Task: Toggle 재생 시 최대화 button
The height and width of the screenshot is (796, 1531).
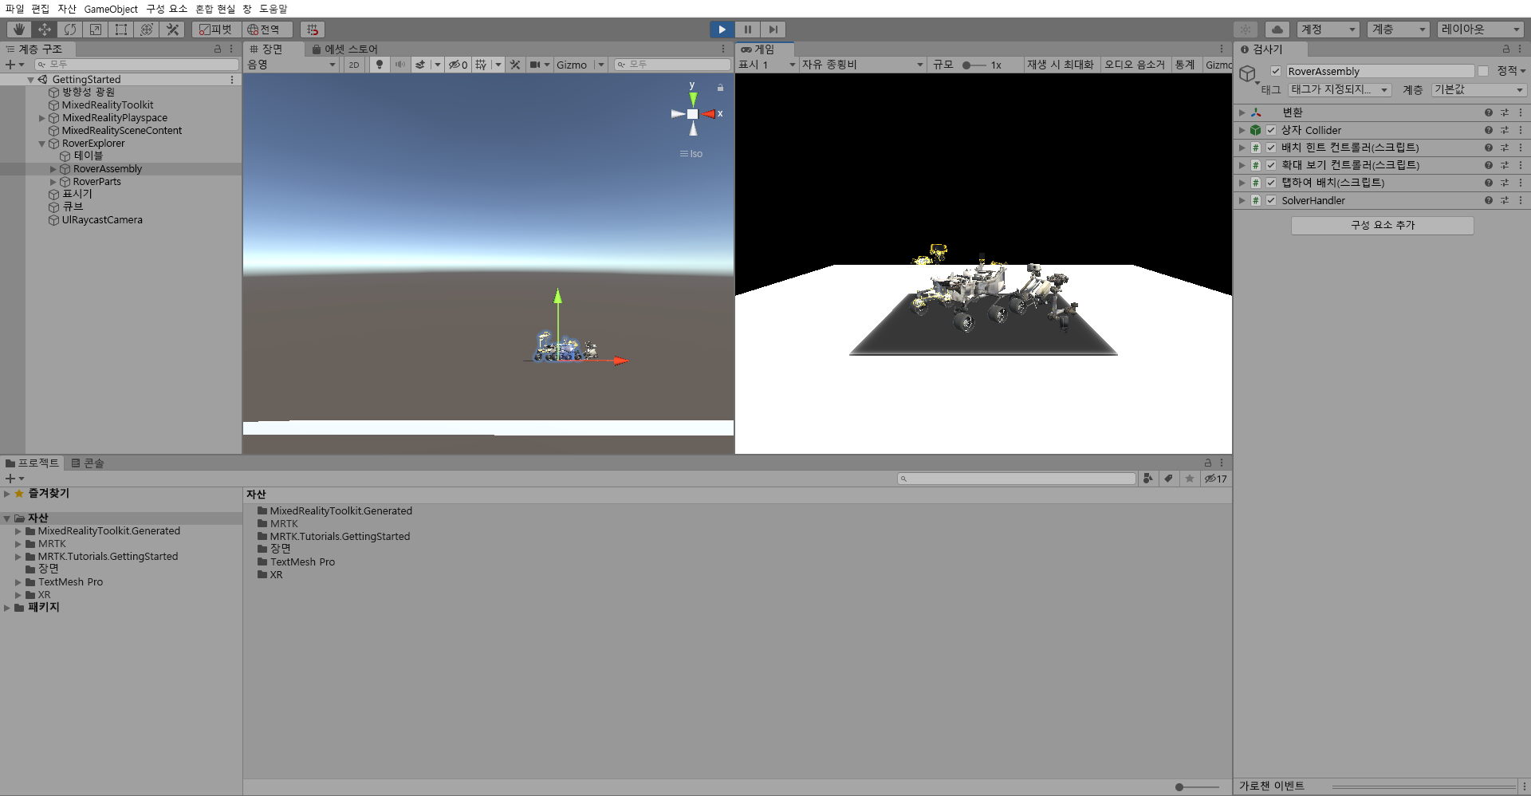Action: (1061, 65)
